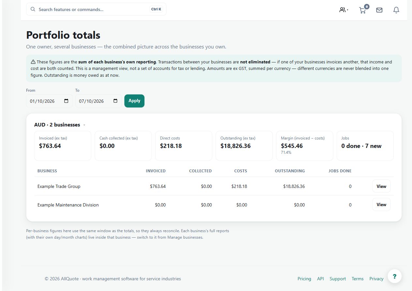Click the $18,826.36 outstanding cell for Trade Group
The image size is (412, 291).
pyautogui.click(x=294, y=186)
